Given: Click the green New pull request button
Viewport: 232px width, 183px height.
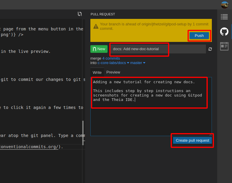Looking at the screenshot, I should coord(99,49).
